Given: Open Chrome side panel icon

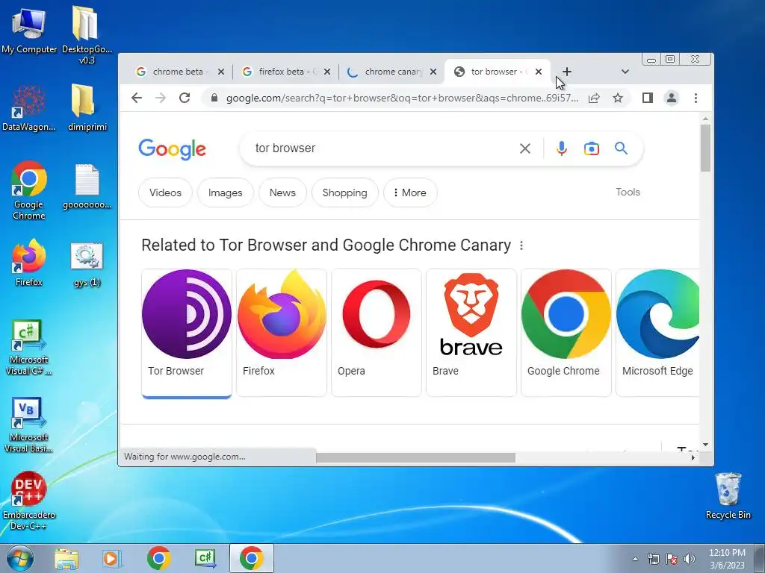Looking at the screenshot, I should [648, 98].
